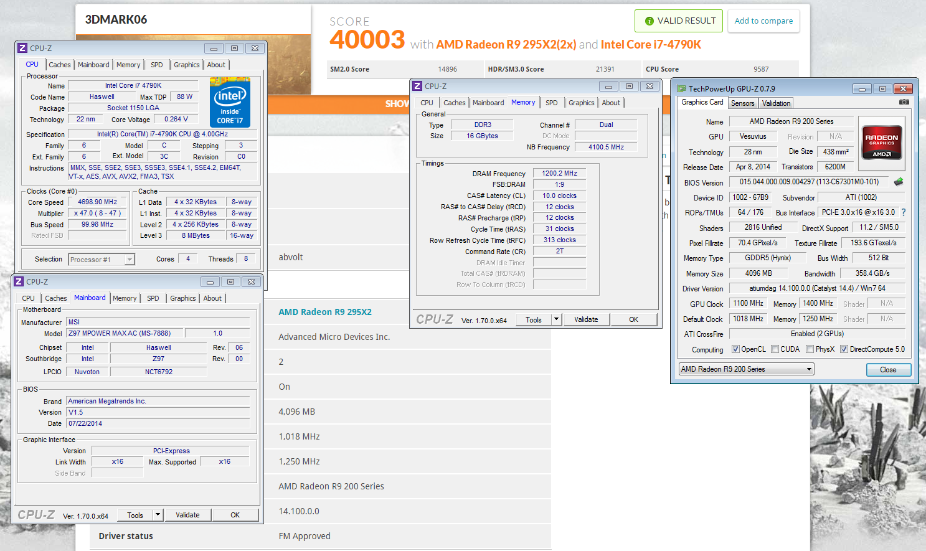Click Add to compare button
This screenshot has width=926, height=551.
pyautogui.click(x=763, y=21)
